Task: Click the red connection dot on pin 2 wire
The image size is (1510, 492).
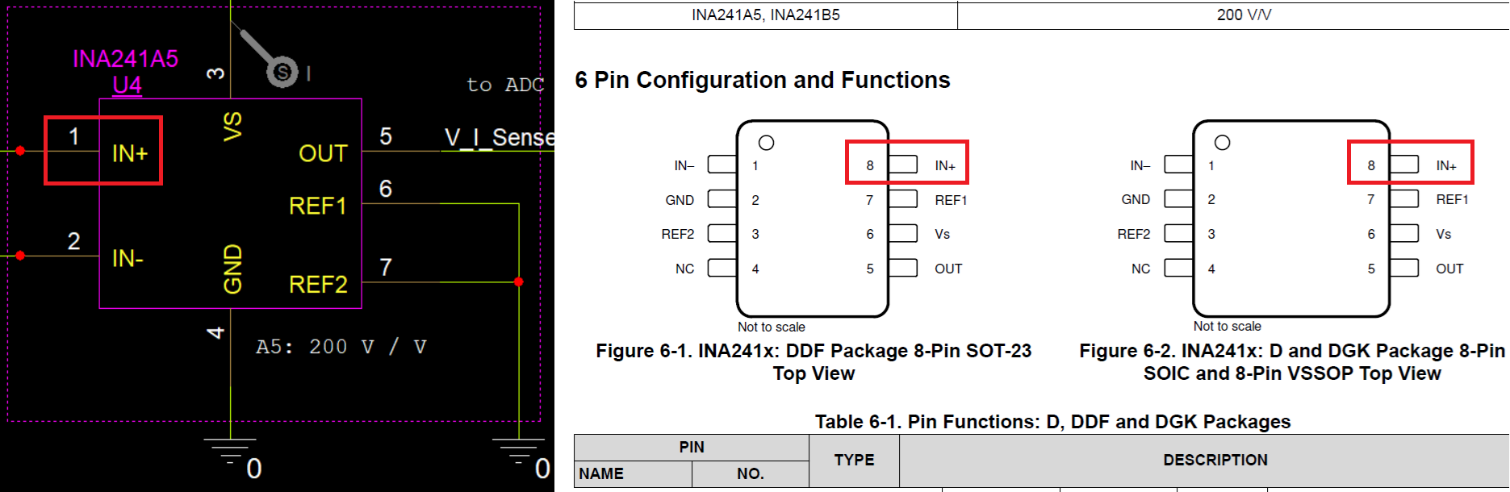Action: tap(20, 256)
